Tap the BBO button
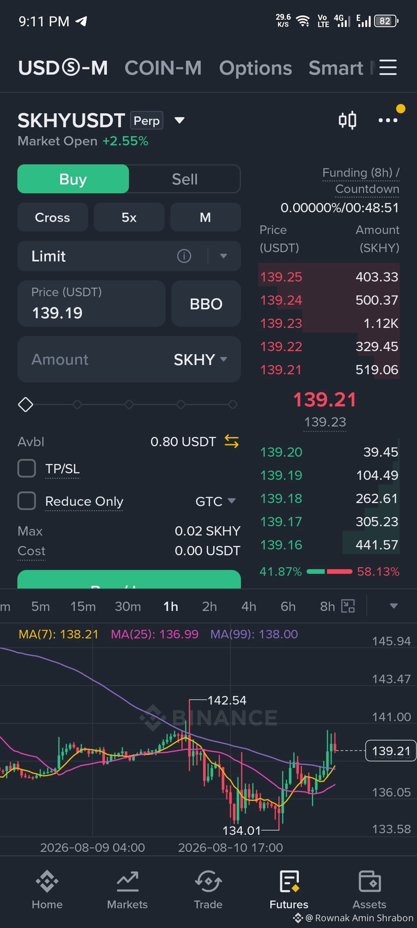Viewport: 417px width, 928px height. 206,304
